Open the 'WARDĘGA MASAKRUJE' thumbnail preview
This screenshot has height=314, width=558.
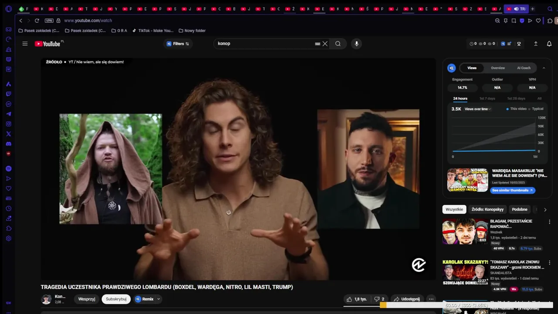(467, 180)
